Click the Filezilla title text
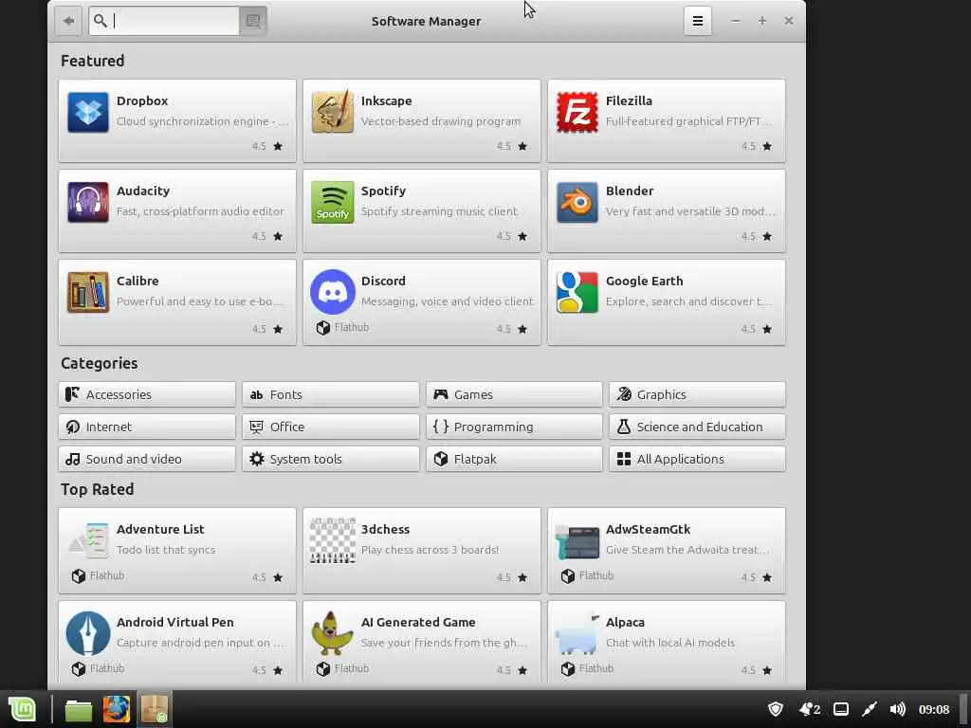The image size is (971, 728). 630,100
